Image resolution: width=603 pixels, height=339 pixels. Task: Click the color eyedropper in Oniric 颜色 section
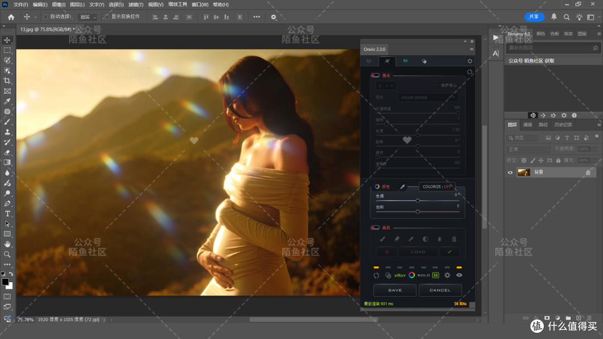(402, 187)
